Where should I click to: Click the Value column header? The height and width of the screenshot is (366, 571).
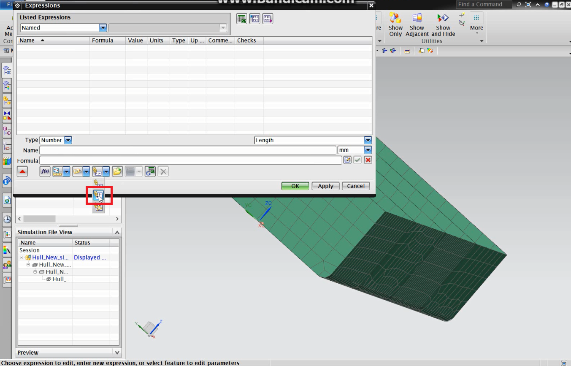click(136, 41)
